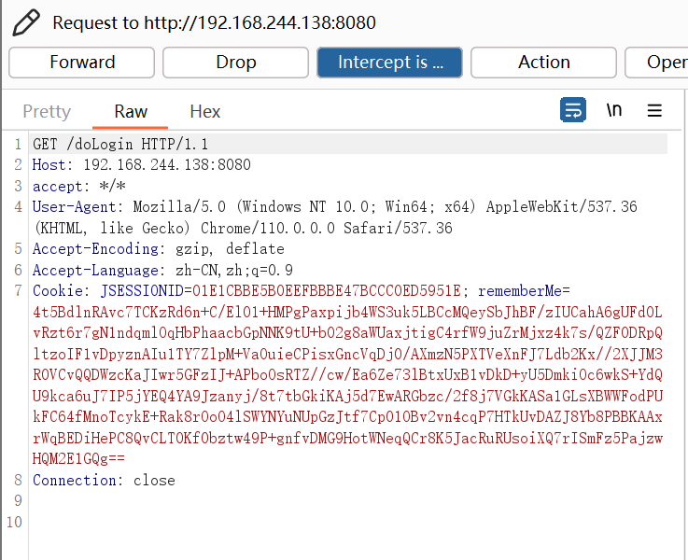Switch to the Pretty tab
The width and height of the screenshot is (688, 560).
47,111
